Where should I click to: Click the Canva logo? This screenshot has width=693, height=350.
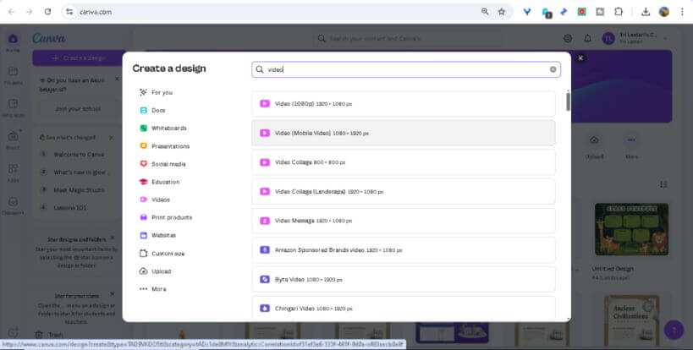(48, 38)
